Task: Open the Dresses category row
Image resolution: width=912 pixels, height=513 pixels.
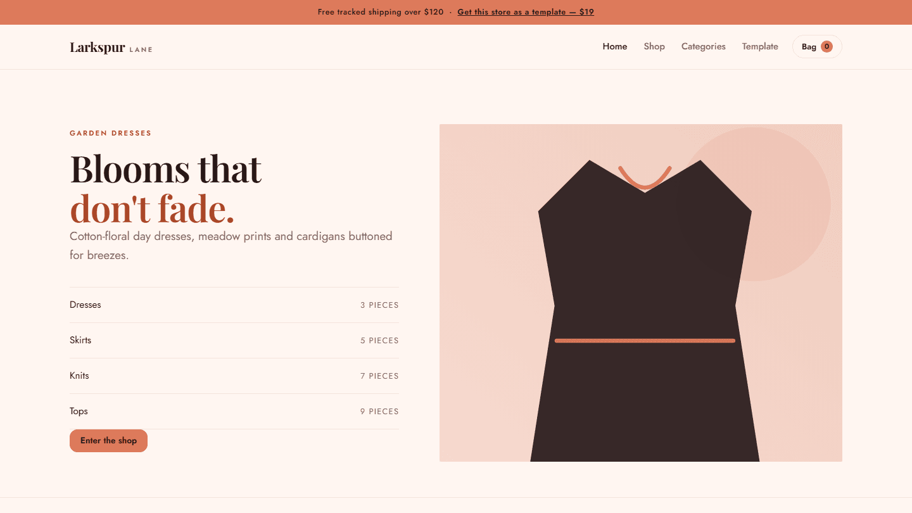Action: click(234, 305)
